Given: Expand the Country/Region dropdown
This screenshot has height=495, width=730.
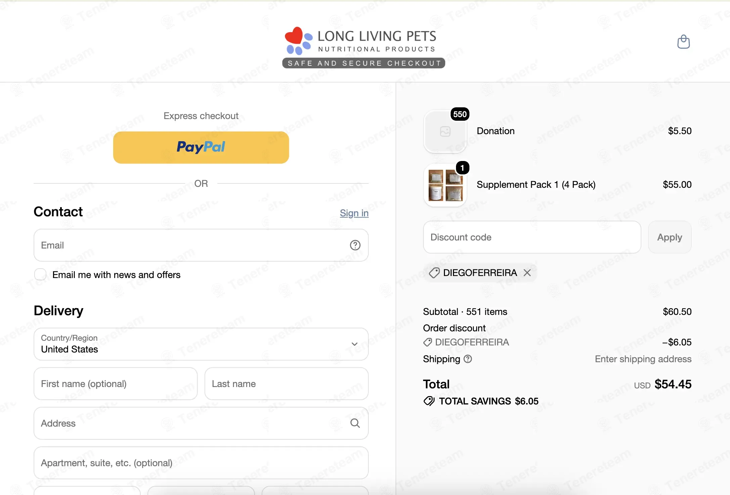Looking at the screenshot, I should point(201,344).
